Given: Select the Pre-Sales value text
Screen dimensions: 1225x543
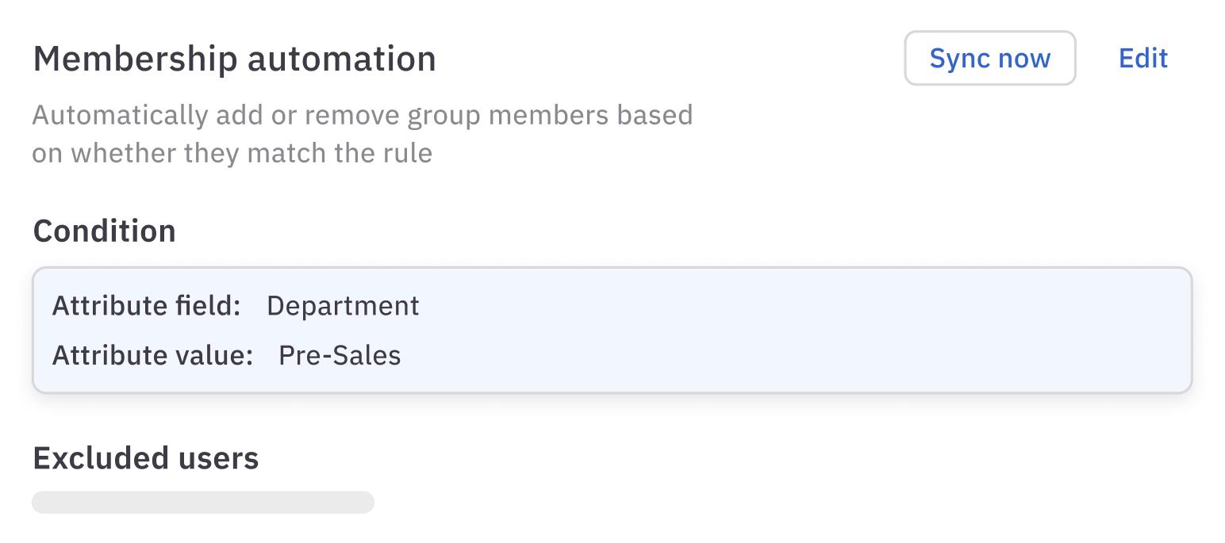Looking at the screenshot, I should (x=340, y=355).
